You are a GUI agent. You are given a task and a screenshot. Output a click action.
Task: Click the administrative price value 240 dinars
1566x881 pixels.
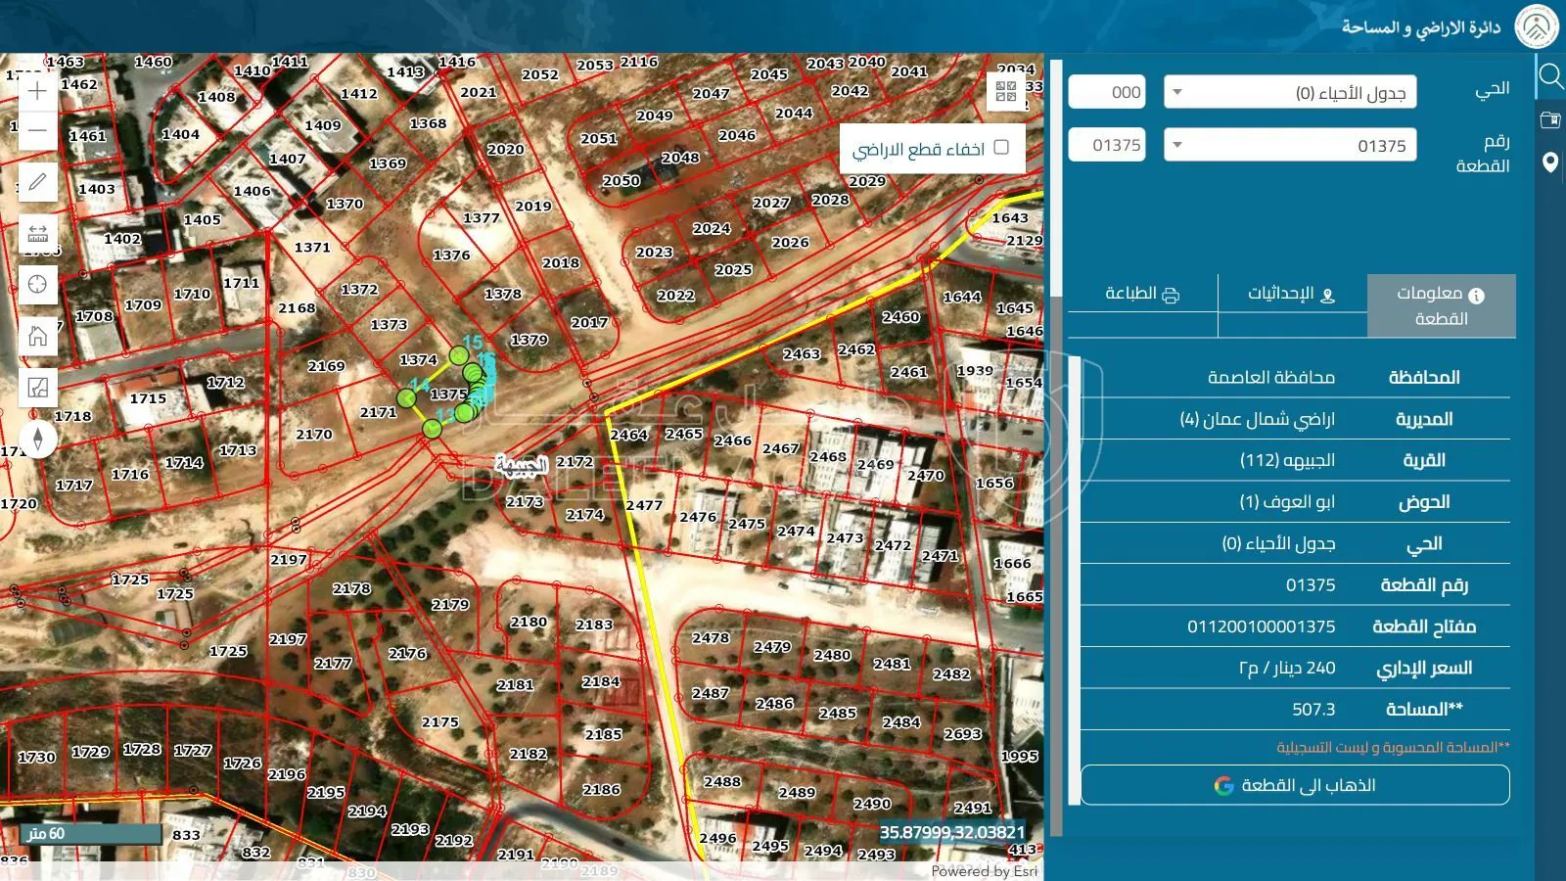pyautogui.click(x=1287, y=668)
